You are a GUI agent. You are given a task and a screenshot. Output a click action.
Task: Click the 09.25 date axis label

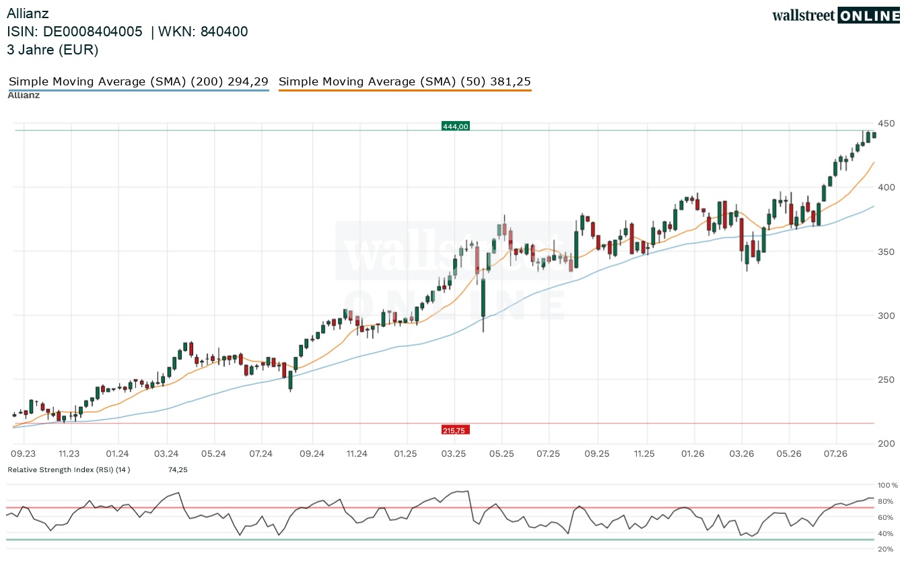597,454
